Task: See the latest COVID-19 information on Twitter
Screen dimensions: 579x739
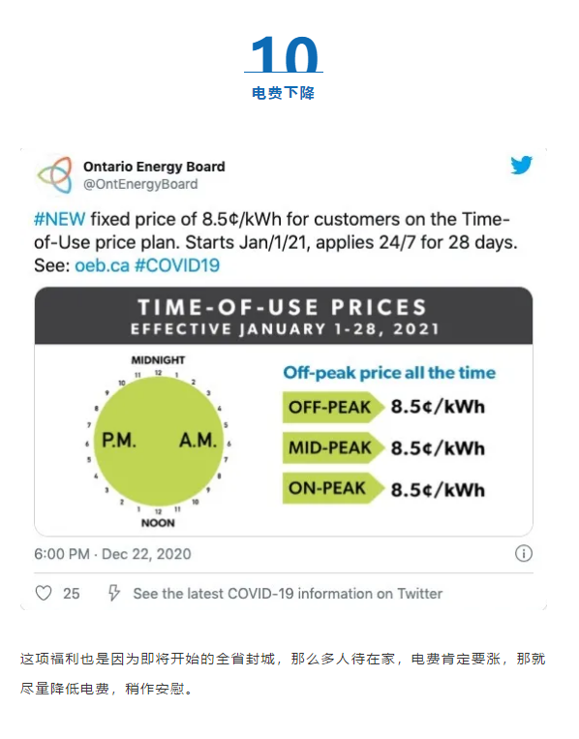Action: click(288, 594)
